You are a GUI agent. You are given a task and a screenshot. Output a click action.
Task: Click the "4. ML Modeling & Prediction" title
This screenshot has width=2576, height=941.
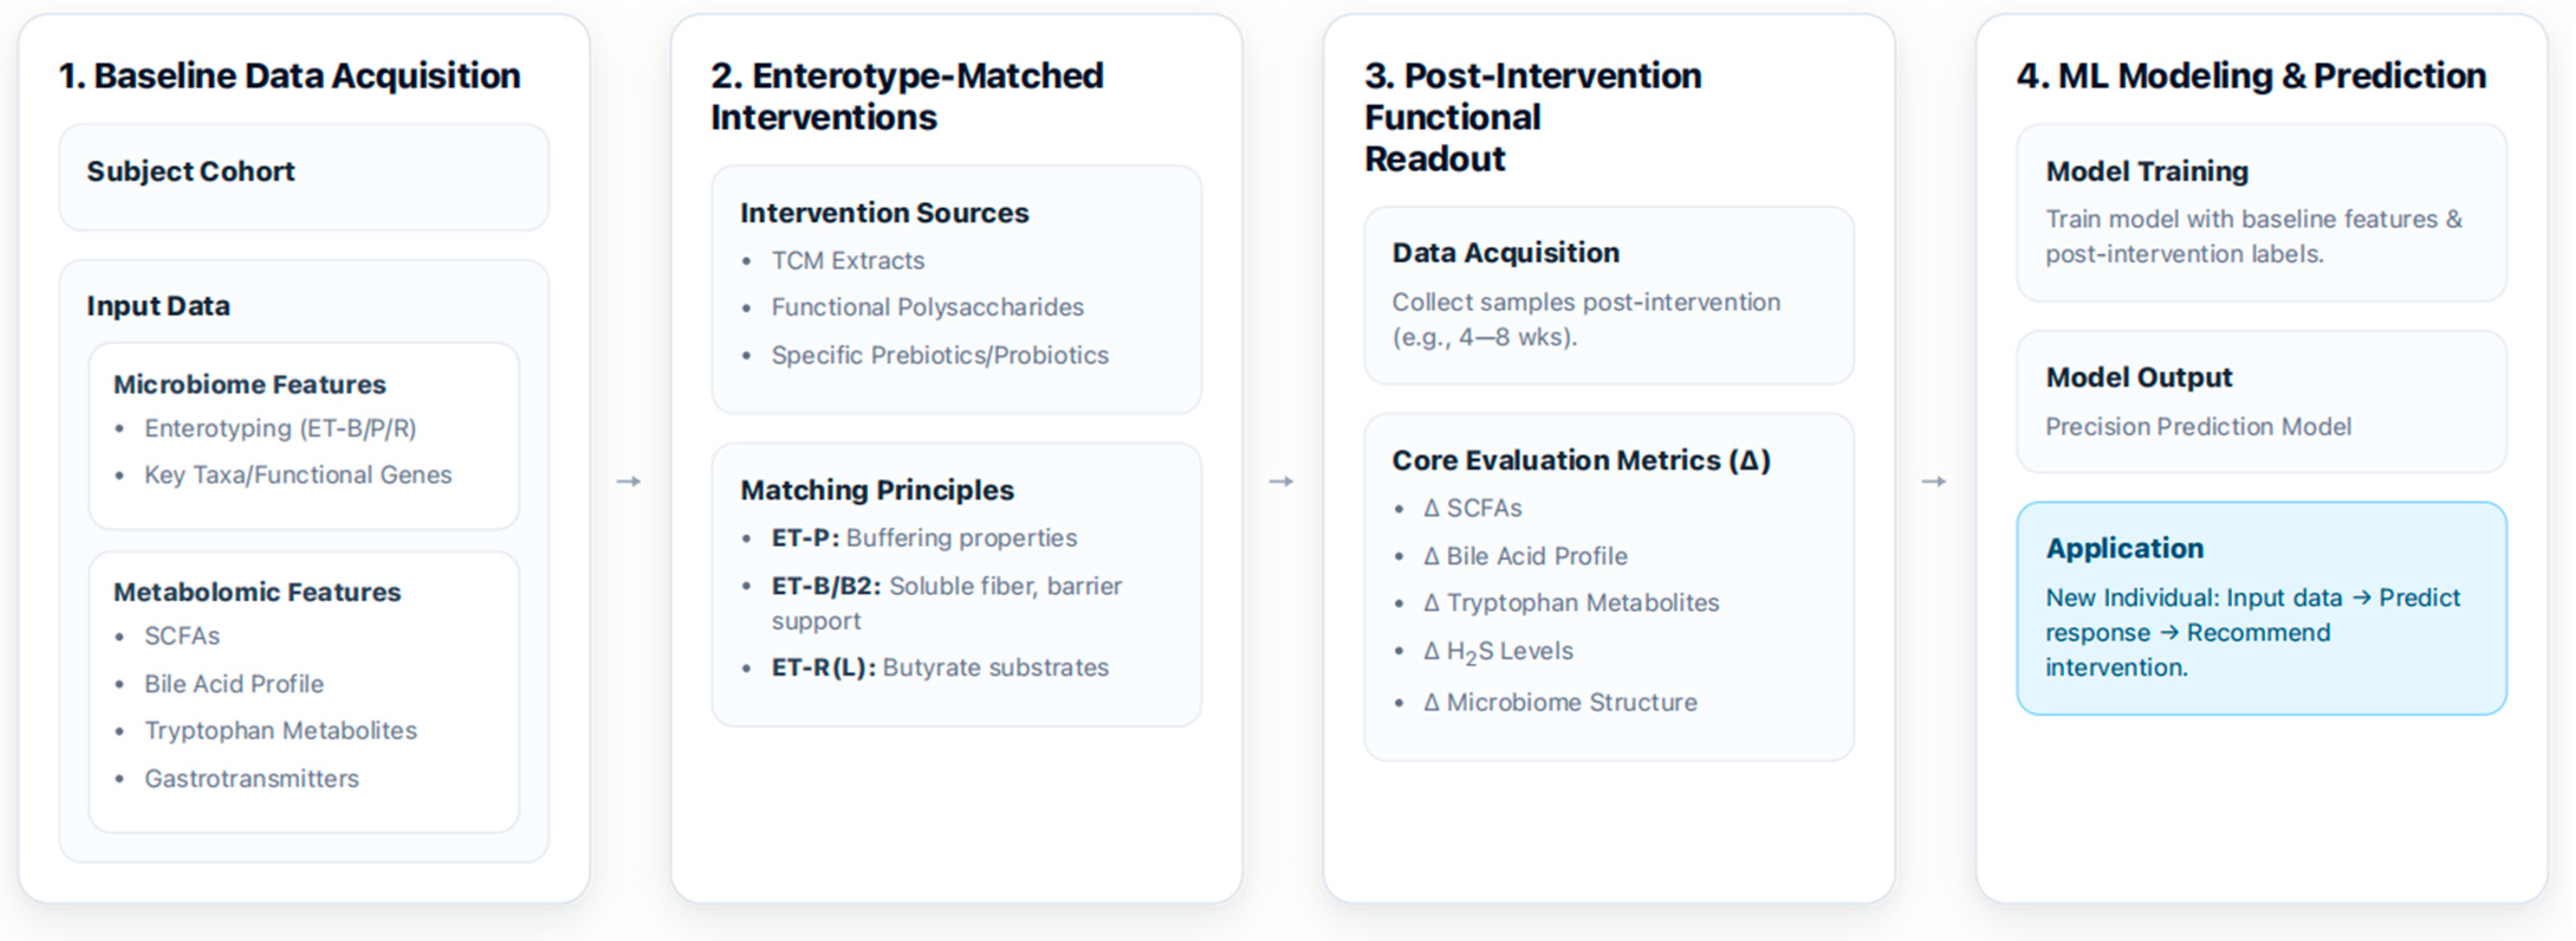pyautogui.click(x=2250, y=76)
